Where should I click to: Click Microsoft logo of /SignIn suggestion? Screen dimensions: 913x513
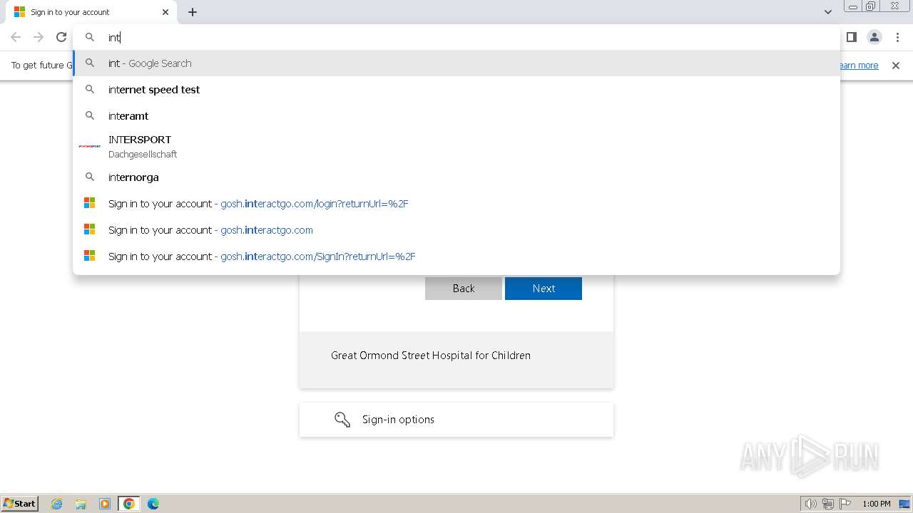(90, 256)
